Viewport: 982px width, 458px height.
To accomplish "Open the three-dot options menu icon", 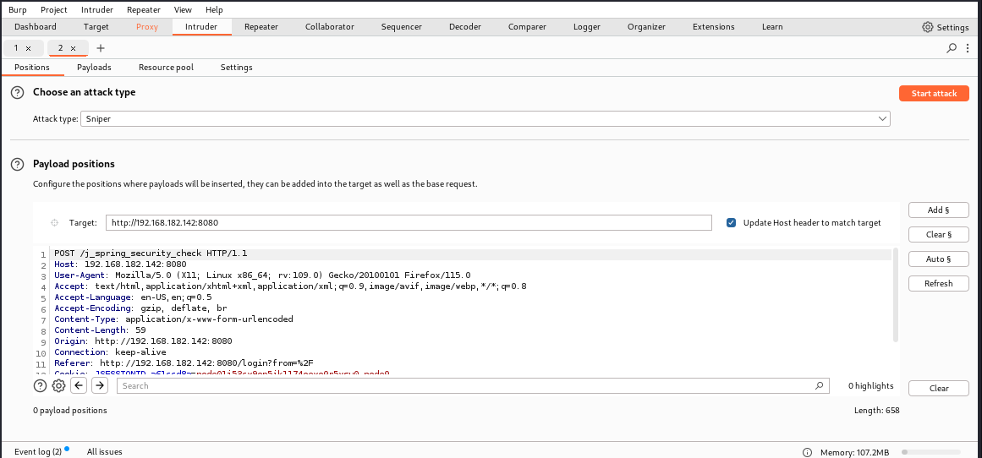I will click(968, 48).
